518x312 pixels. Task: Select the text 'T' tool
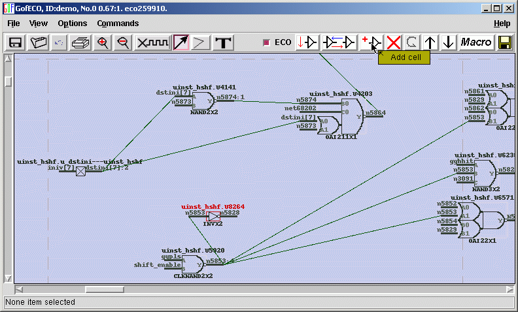pyautogui.click(x=224, y=42)
